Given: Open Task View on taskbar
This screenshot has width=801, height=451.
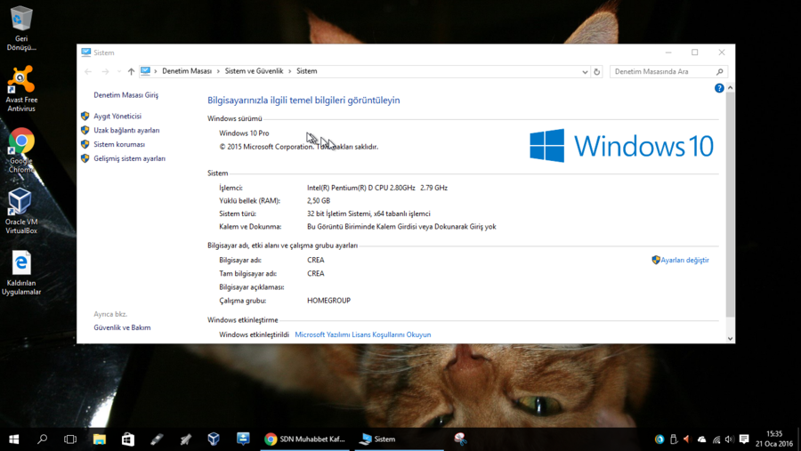Looking at the screenshot, I should 70,439.
